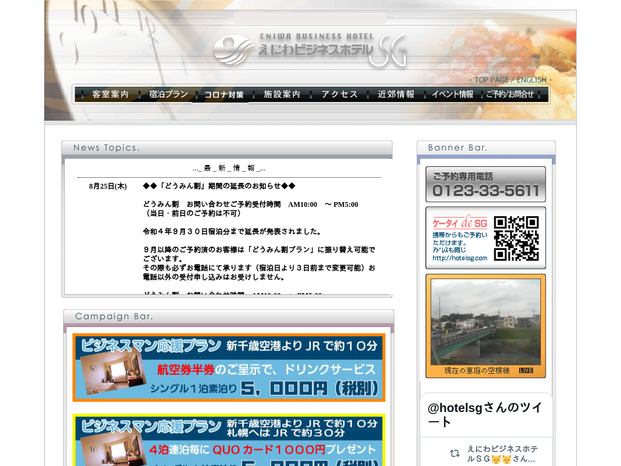Go to 施設案内 in navigation bar
This screenshot has width=621, height=466.
(x=281, y=94)
